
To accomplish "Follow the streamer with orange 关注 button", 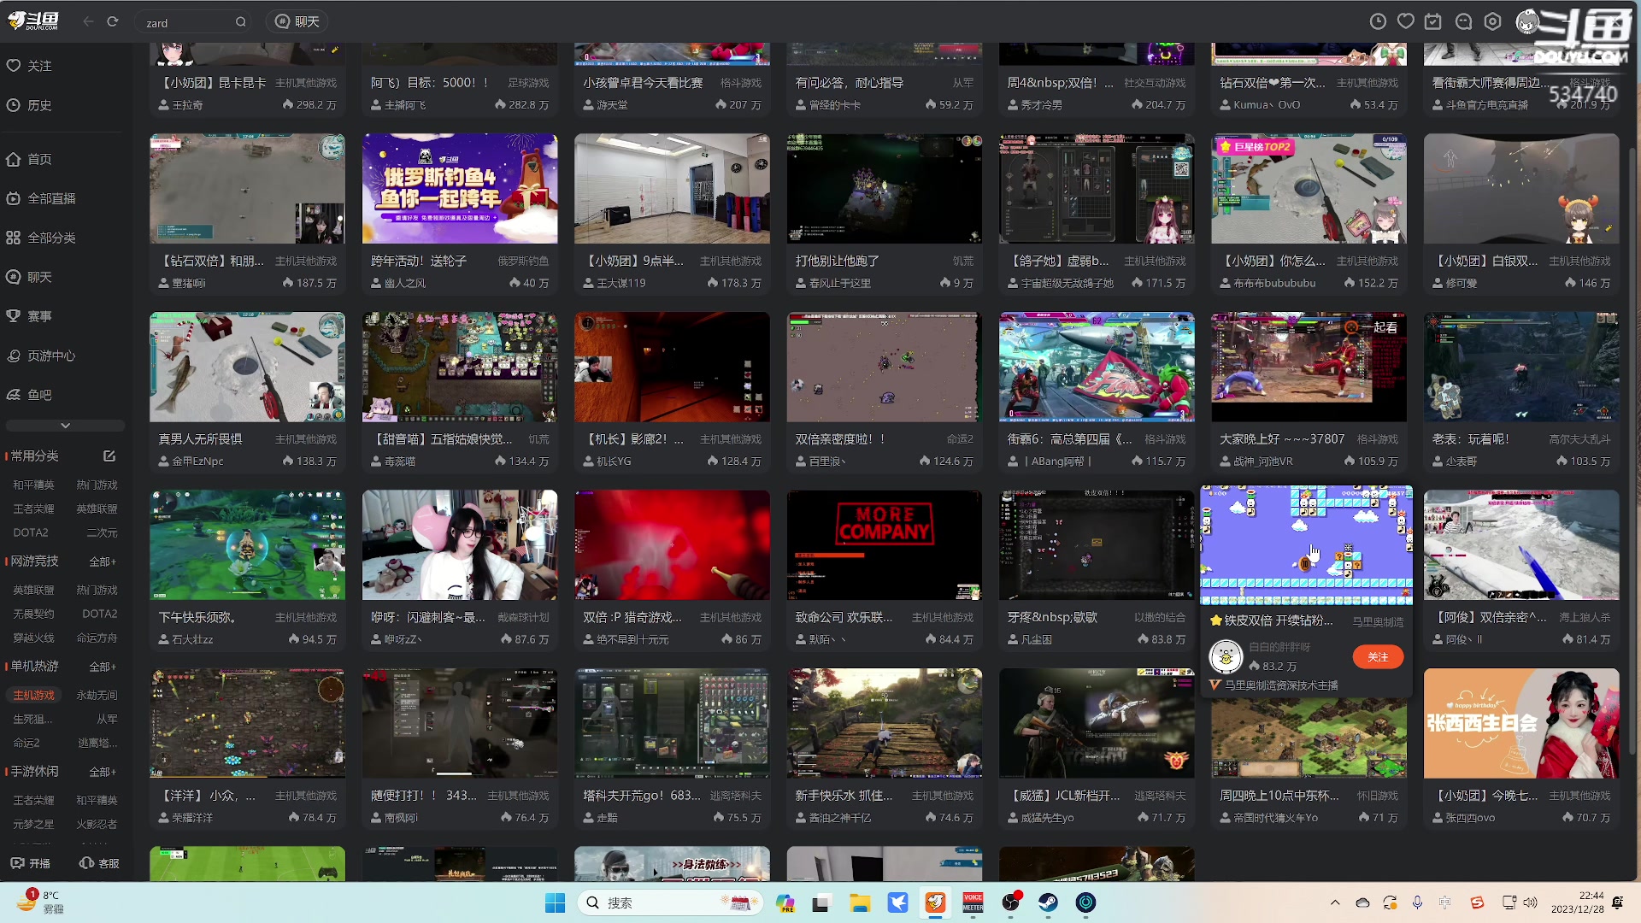I will tap(1378, 656).
